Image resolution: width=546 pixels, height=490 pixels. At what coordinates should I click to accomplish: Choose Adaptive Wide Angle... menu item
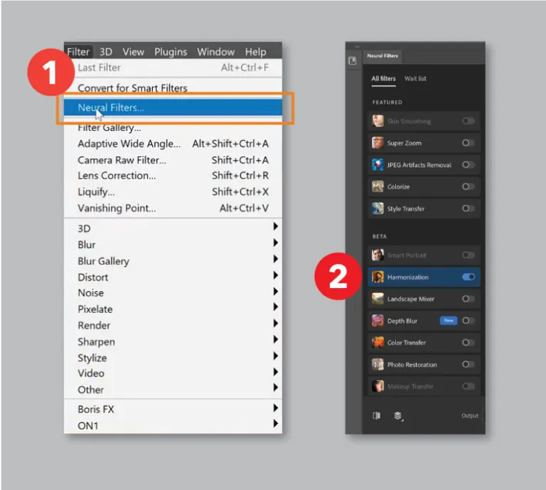pos(173,144)
